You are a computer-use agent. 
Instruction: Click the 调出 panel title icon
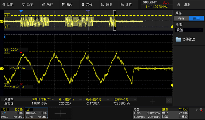(179, 5)
